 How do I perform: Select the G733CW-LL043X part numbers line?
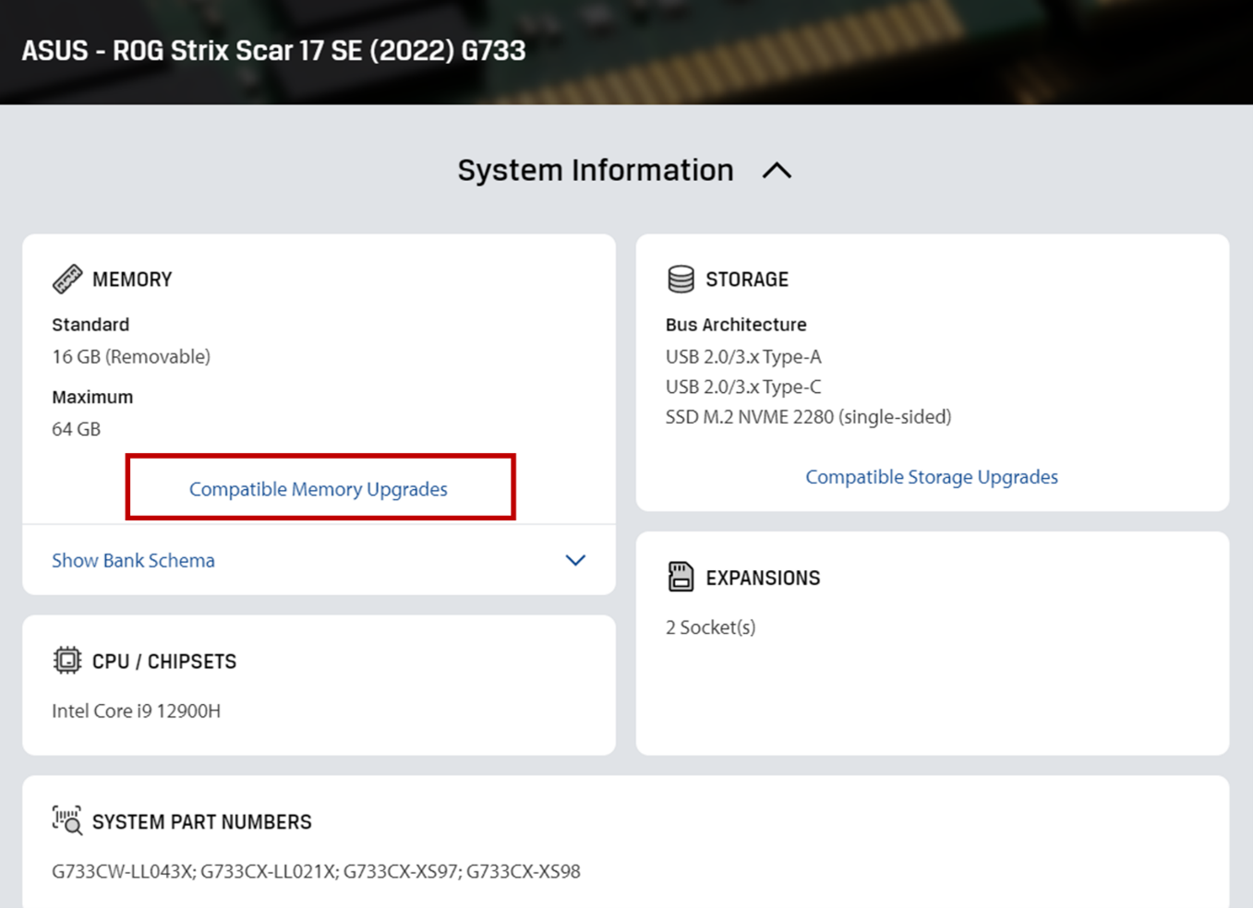316,872
